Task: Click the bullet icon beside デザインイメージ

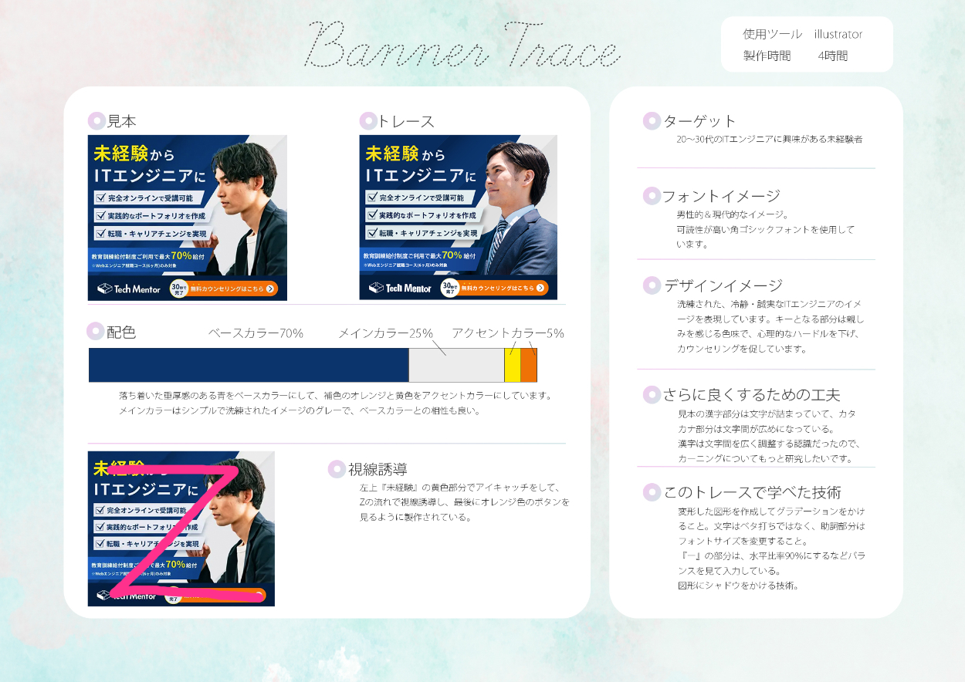Action: point(652,285)
